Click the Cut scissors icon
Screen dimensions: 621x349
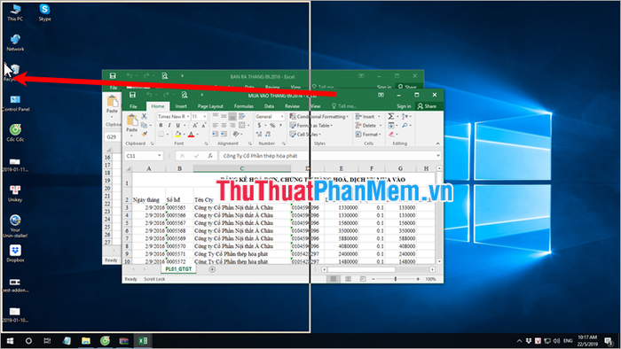[x=144, y=117]
